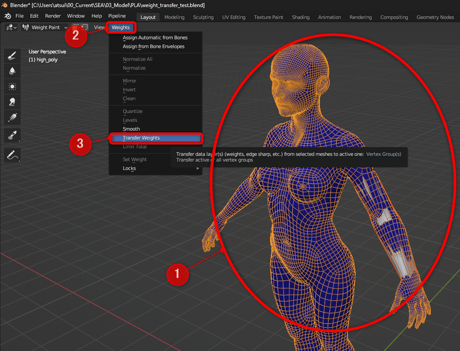Select the Smear weight tool
The height and width of the screenshot is (351, 460).
tap(12, 102)
